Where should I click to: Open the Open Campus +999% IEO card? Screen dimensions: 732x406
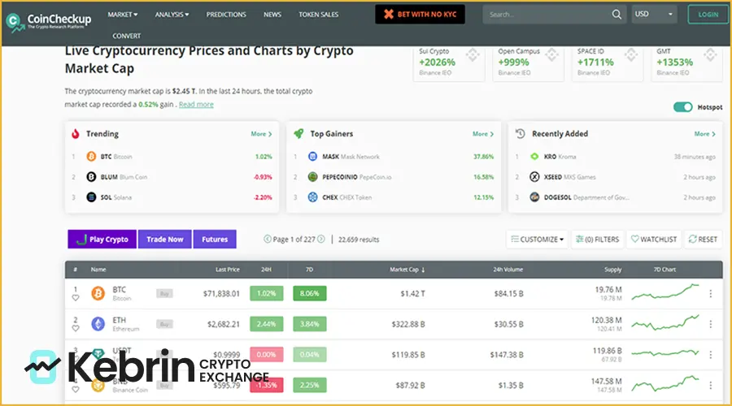point(529,63)
